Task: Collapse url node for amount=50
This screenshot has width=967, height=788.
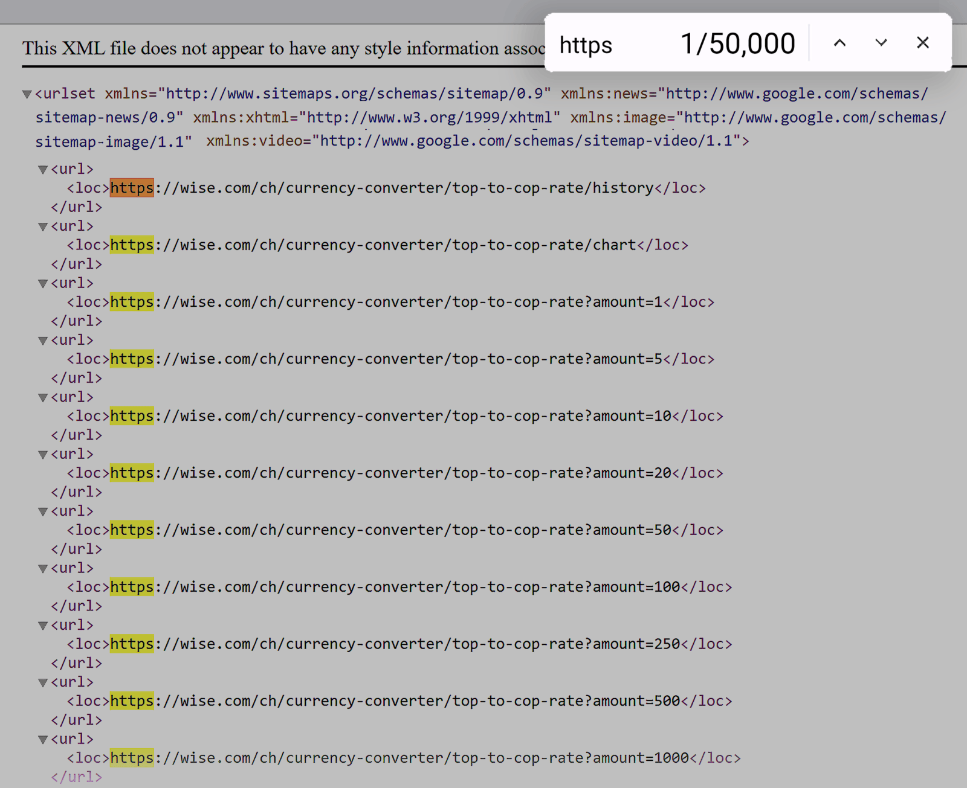Action: (x=43, y=512)
